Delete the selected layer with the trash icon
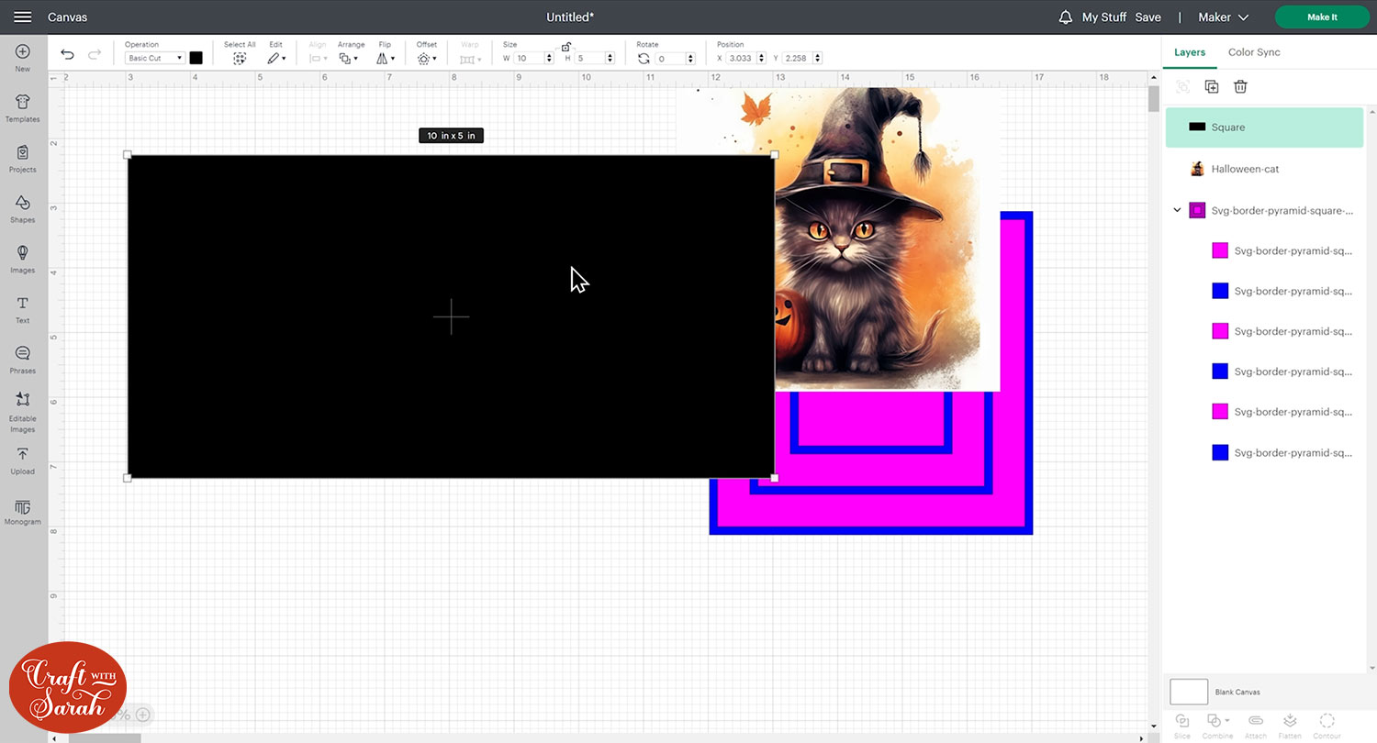 1240,86
